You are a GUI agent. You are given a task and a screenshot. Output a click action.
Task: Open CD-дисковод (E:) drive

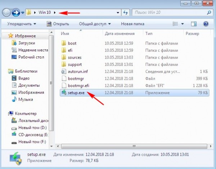click(x=30, y=134)
